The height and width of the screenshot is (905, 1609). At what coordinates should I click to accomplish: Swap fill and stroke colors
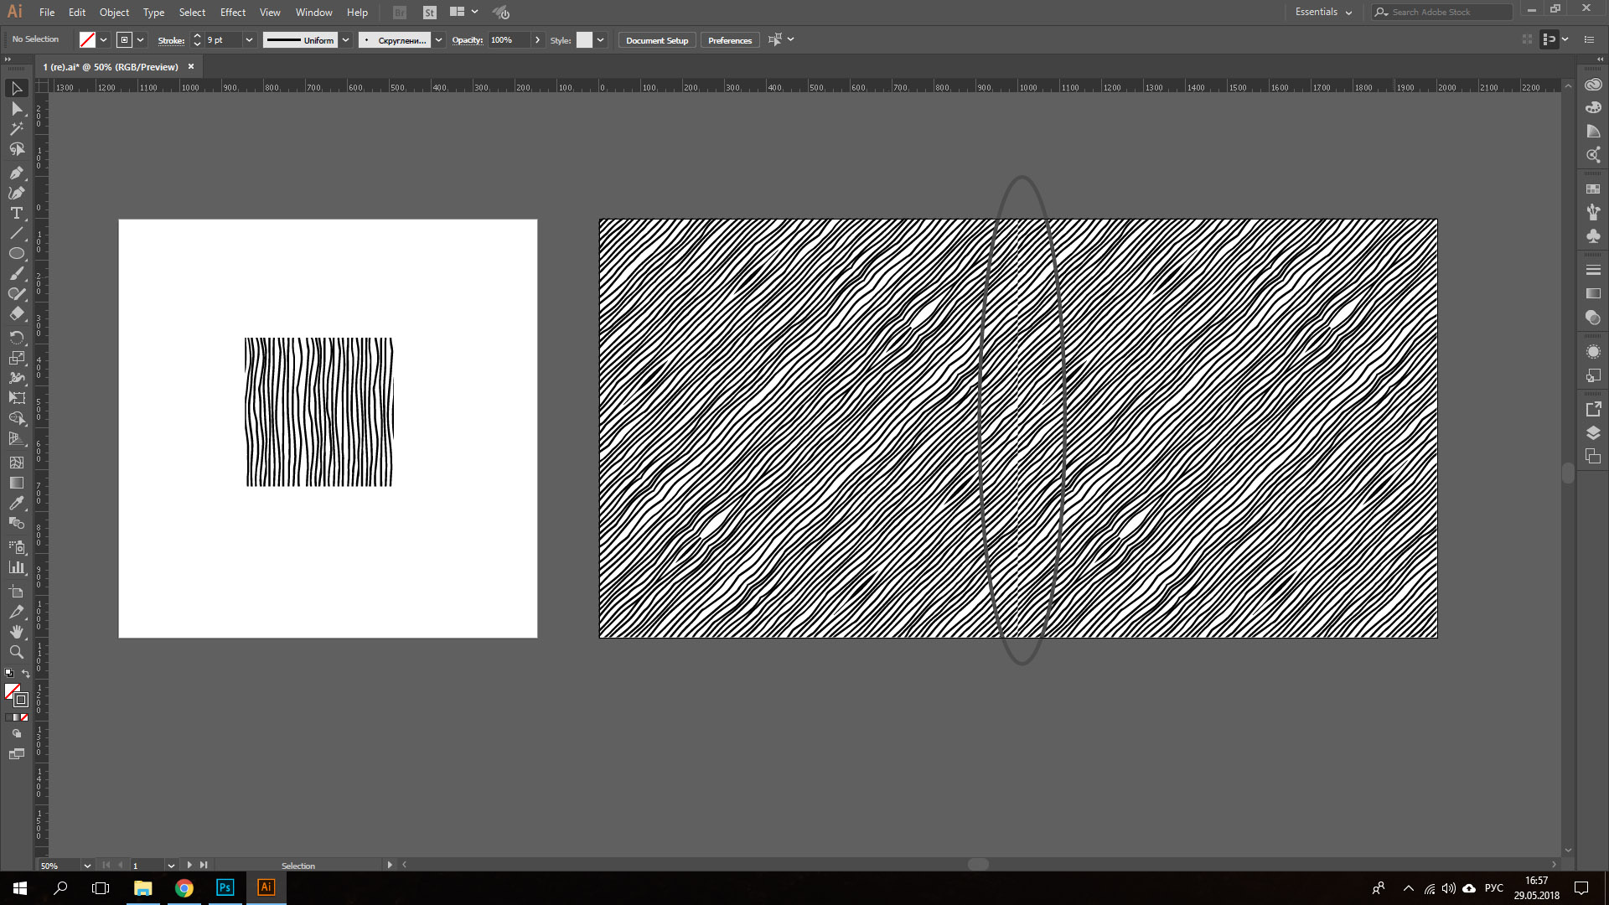(x=26, y=674)
